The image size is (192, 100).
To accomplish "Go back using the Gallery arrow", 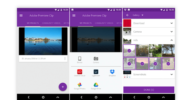I will (x=127, y=15).
